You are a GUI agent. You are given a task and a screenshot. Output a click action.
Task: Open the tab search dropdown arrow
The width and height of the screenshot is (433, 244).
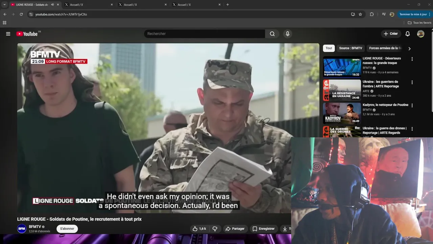click(x=4, y=5)
